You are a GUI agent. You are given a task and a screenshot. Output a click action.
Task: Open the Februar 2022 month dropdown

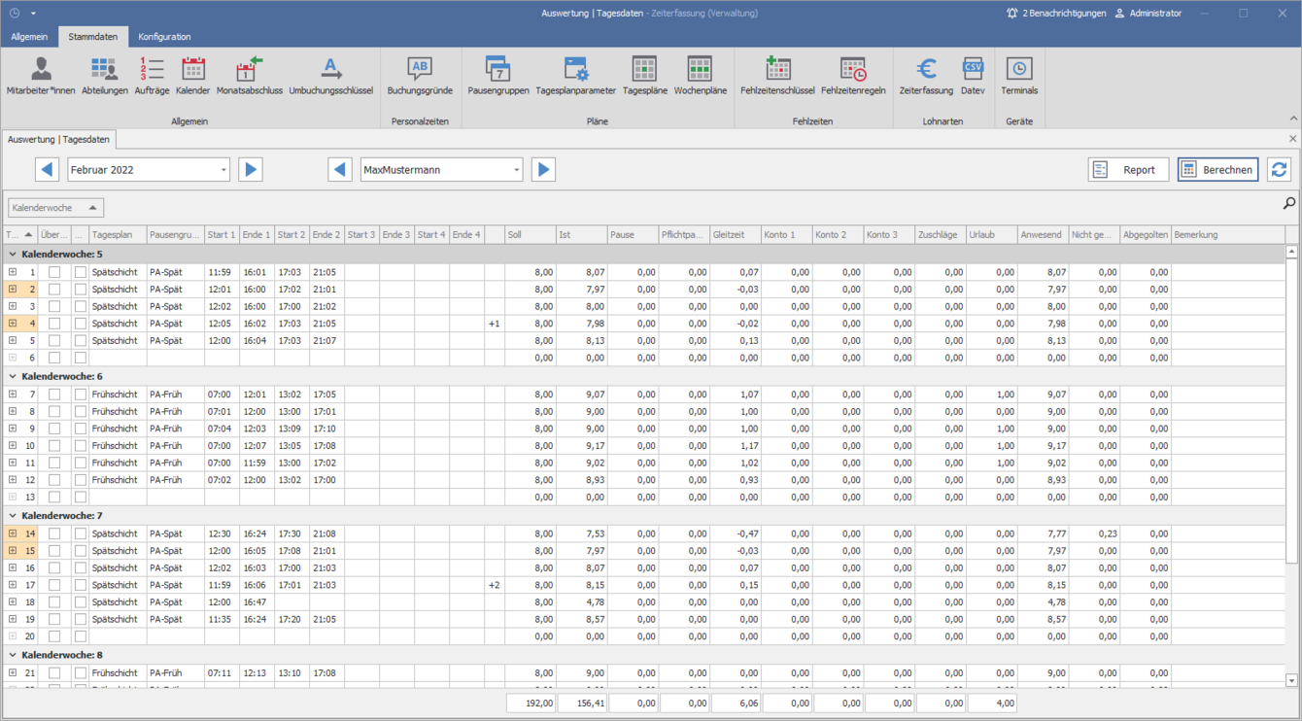pyautogui.click(x=223, y=170)
